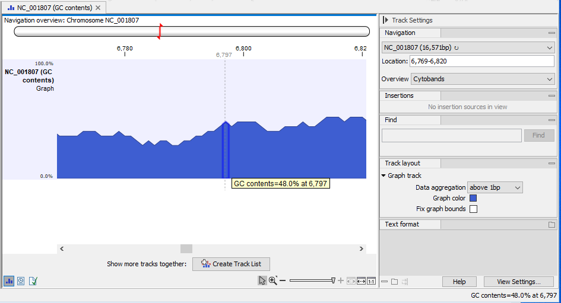Screen dimensions: 561x303
Task: Activate the zoom-in magnifier tool
Action: point(272,280)
